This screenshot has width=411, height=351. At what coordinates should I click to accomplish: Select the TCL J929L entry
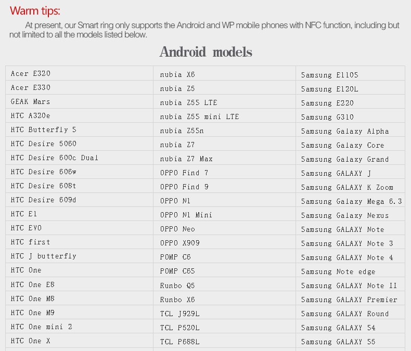[179, 314]
